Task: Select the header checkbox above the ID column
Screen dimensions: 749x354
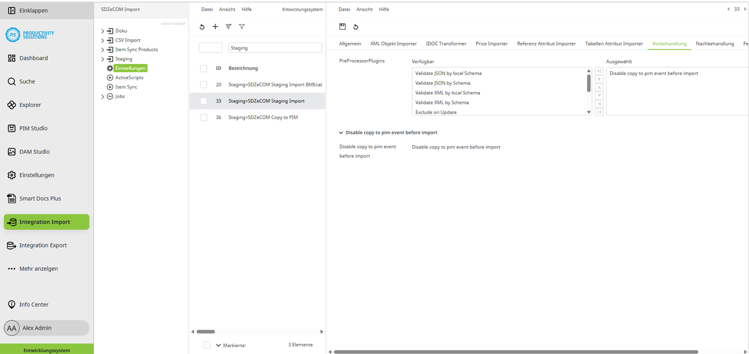Action: pos(203,68)
